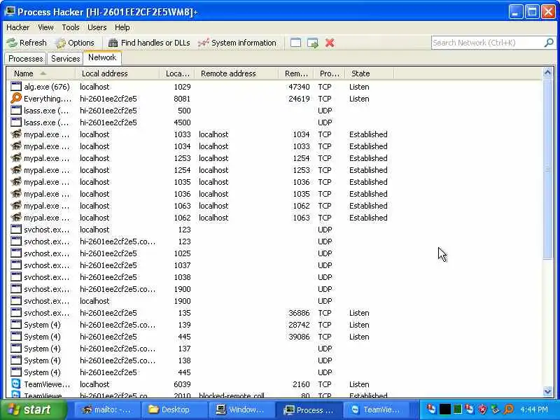560x420 pixels.
Task: Select System (4) icon on port 139 row
Action: pos(15,325)
